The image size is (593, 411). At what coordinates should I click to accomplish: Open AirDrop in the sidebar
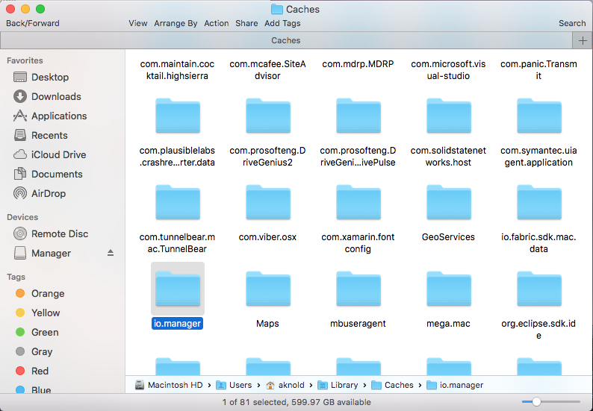coord(49,193)
